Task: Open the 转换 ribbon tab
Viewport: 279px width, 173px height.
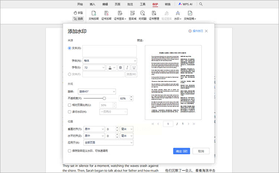Action: point(168,4)
